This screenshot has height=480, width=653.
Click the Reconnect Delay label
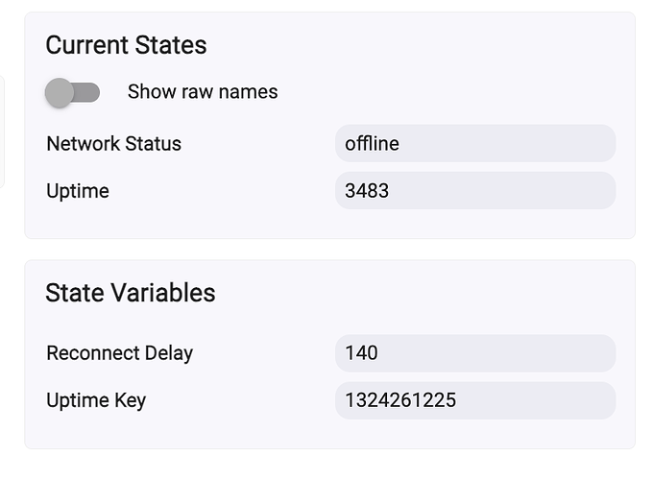click(x=119, y=353)
